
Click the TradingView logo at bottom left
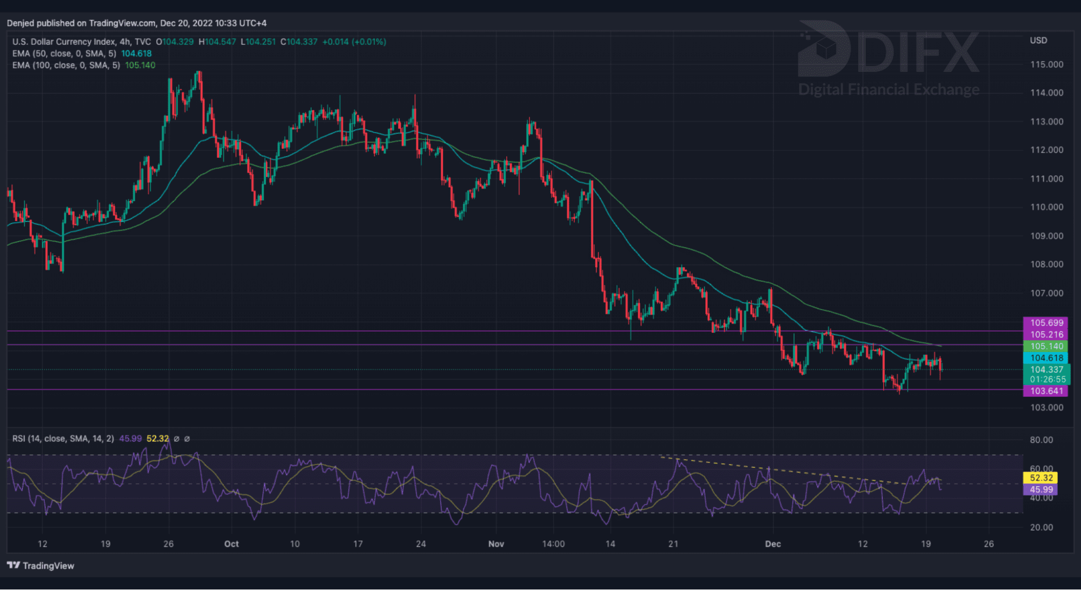[41, 566]
